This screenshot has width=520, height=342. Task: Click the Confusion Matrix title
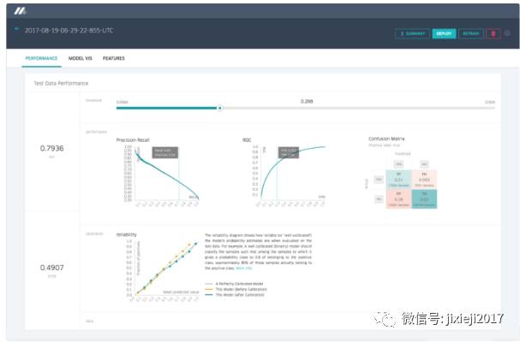click(386, 139)
